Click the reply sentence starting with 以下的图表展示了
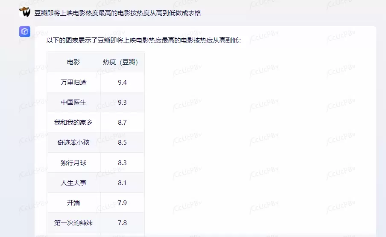This screenshot has height=237, width=386. pyautogui.click(x=143, y=40)
